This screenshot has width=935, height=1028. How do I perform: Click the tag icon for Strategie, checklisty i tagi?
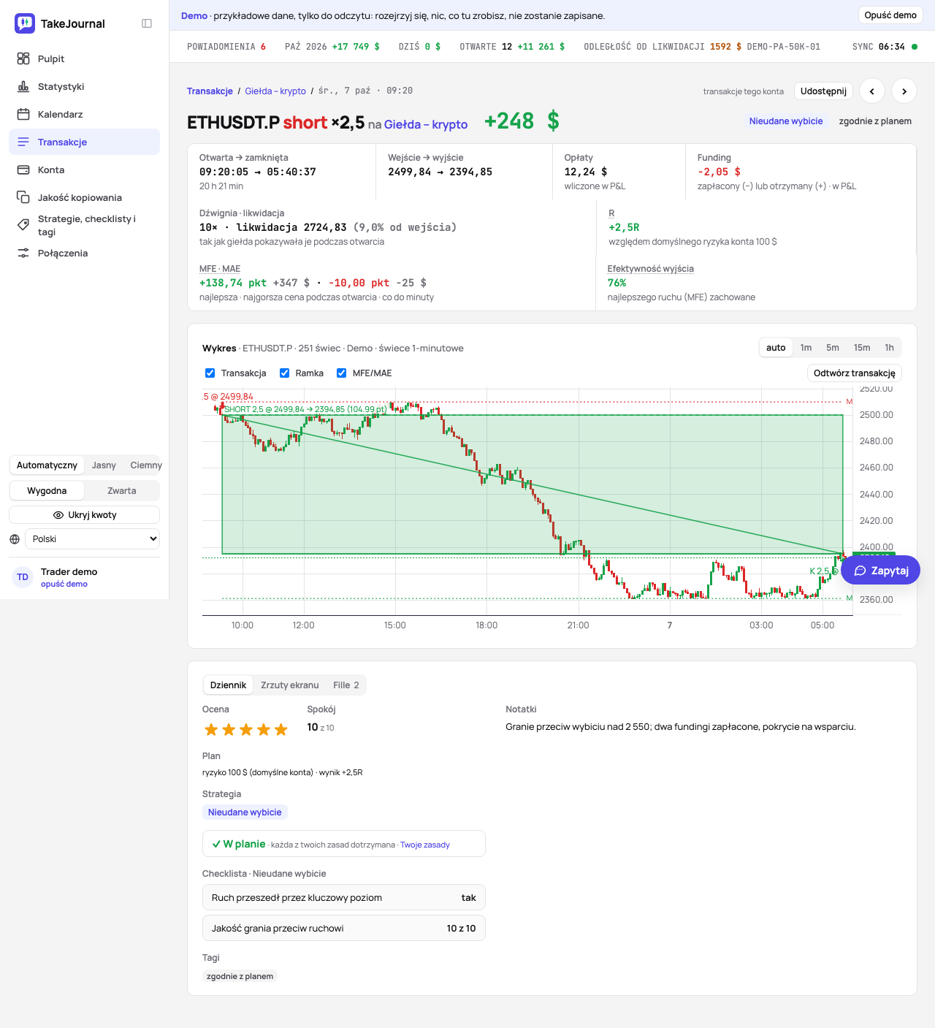tap(23, 225)
